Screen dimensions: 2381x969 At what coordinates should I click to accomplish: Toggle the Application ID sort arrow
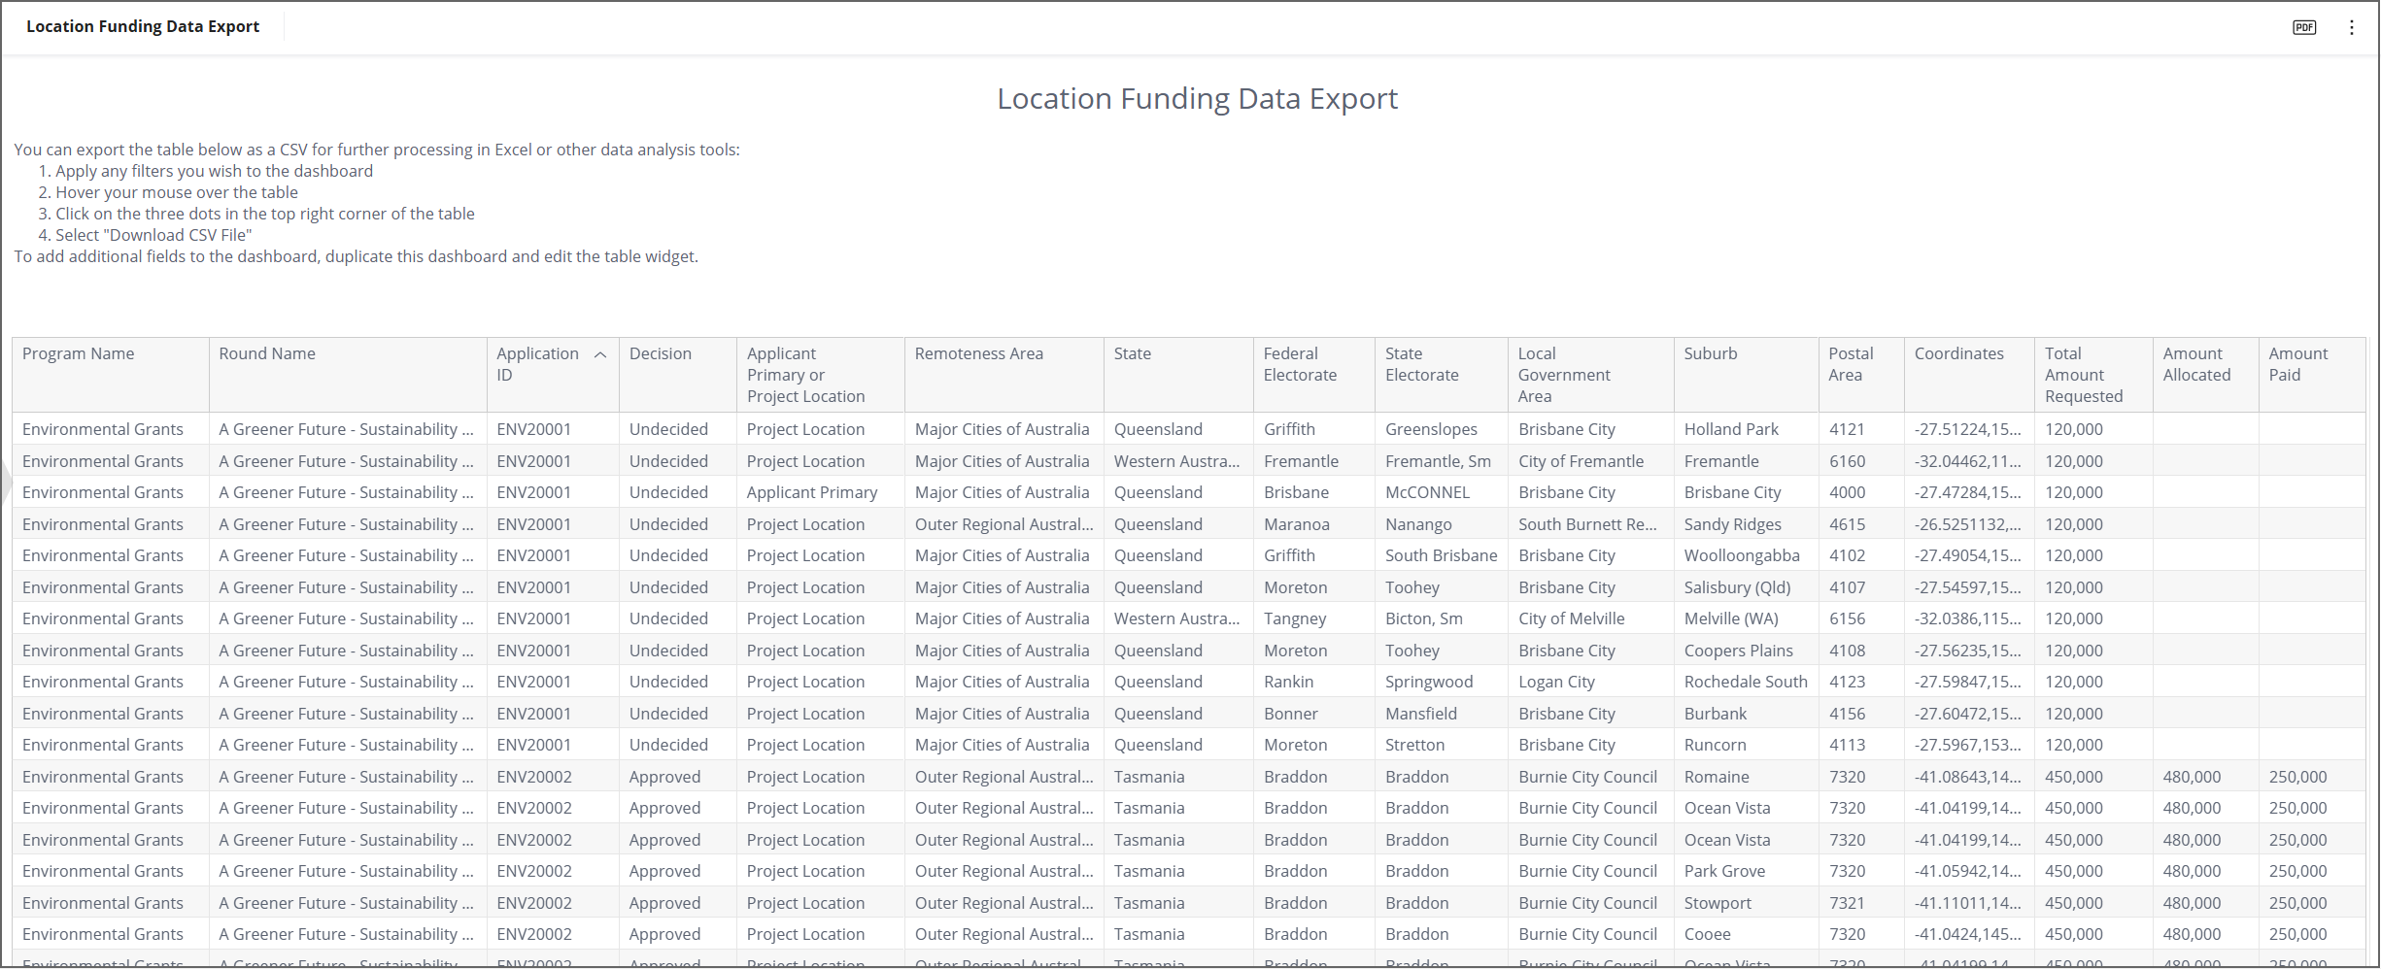point(600,355)
